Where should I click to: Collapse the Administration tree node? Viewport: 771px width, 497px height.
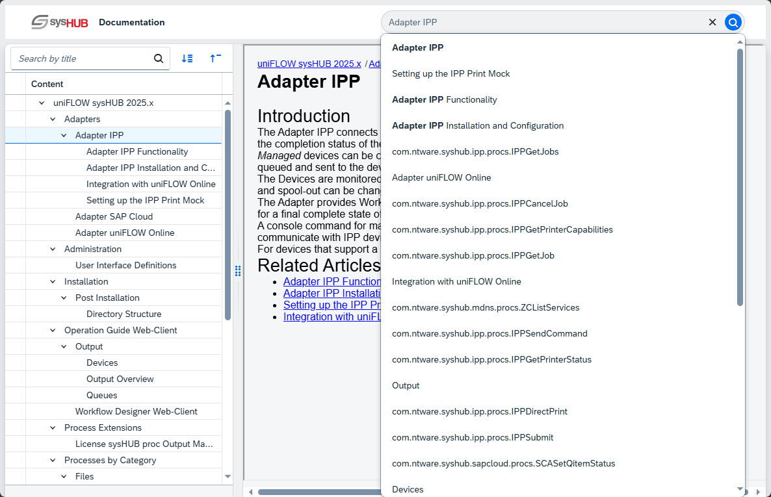pos(53,249)
